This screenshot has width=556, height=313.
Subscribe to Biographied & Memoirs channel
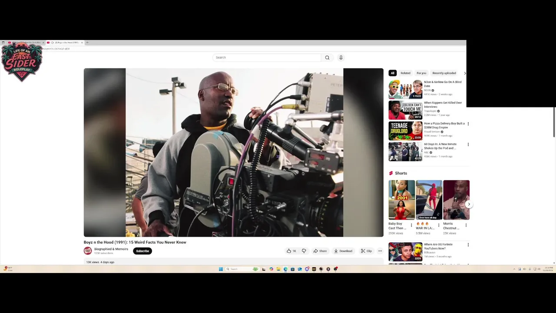[x=142, y=251]
